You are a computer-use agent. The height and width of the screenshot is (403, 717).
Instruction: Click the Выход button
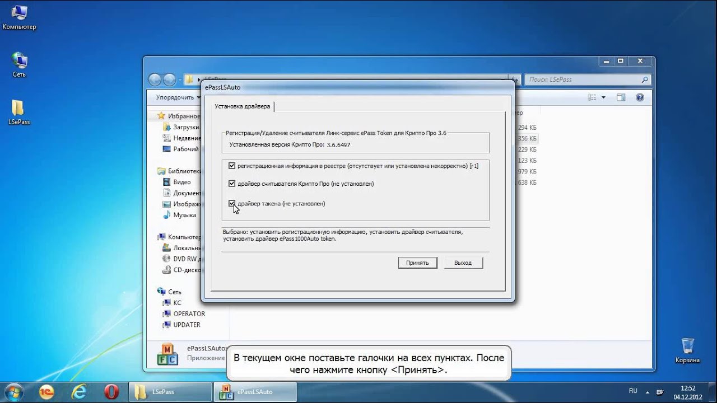click(x=463, y=263)
